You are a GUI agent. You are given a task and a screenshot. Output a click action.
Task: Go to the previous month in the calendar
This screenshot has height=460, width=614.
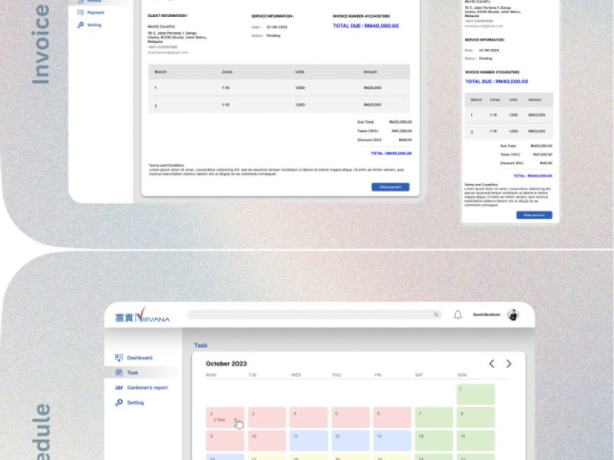pos(492,363)
